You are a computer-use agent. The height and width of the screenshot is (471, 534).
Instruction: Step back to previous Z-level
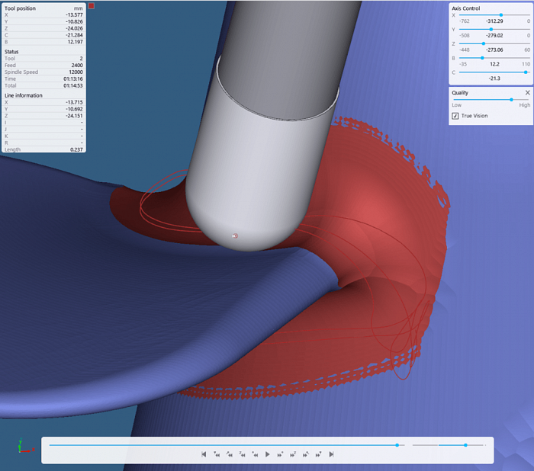(242, 454)
